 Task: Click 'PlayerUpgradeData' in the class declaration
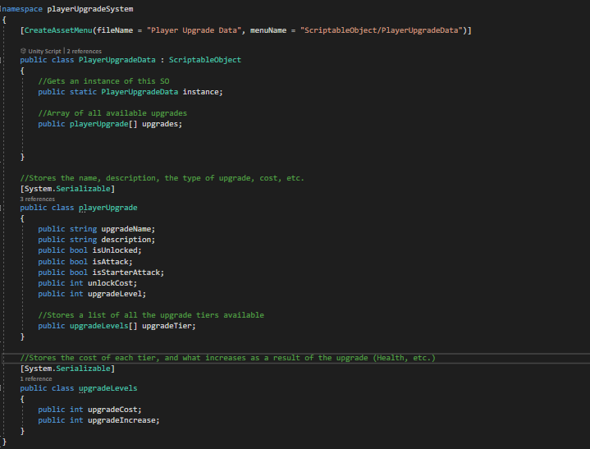117,60
